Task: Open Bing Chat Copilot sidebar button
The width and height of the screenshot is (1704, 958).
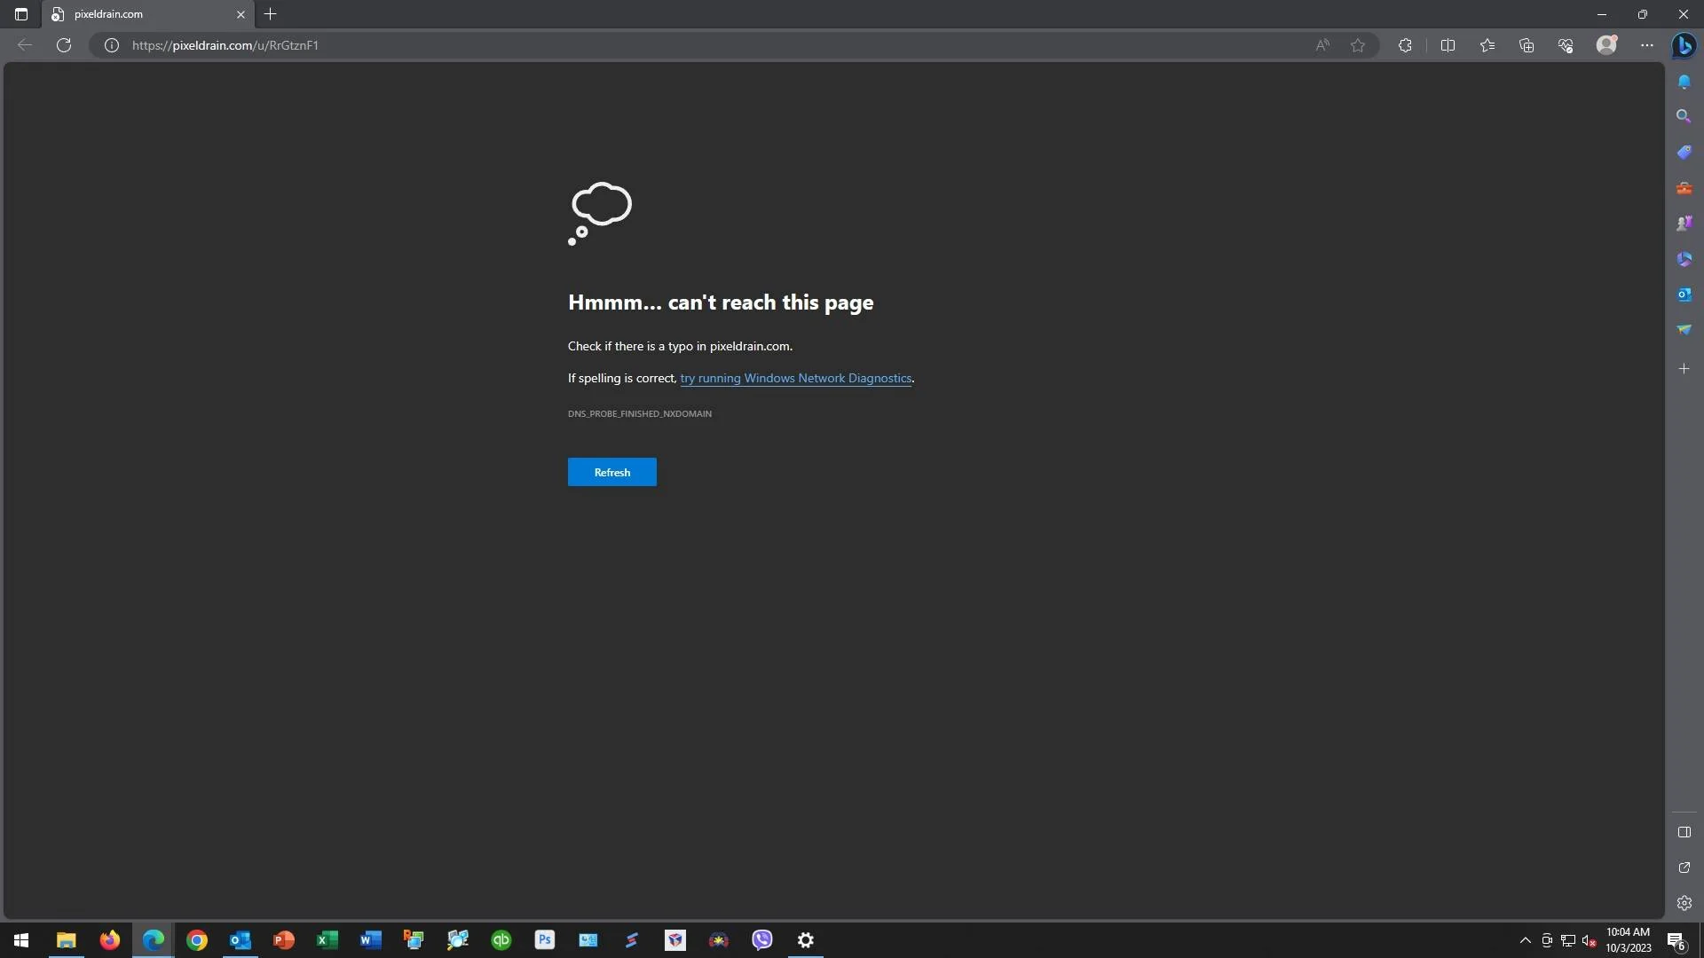Action: tap(1684, 44)
